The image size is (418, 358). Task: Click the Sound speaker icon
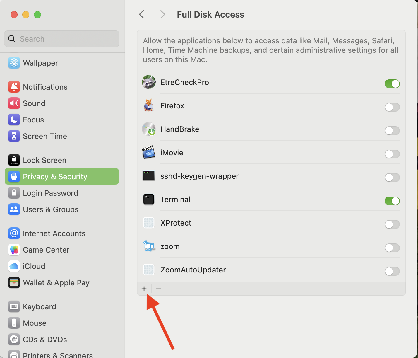(x=14, y=103)
